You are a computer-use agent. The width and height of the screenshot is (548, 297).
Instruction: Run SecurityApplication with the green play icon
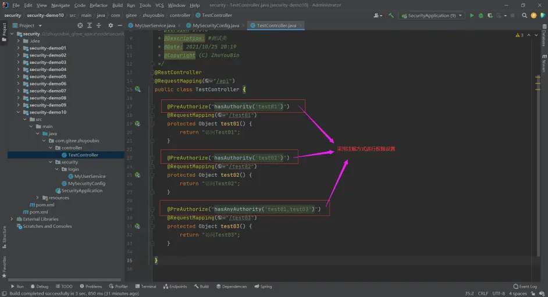471,16
